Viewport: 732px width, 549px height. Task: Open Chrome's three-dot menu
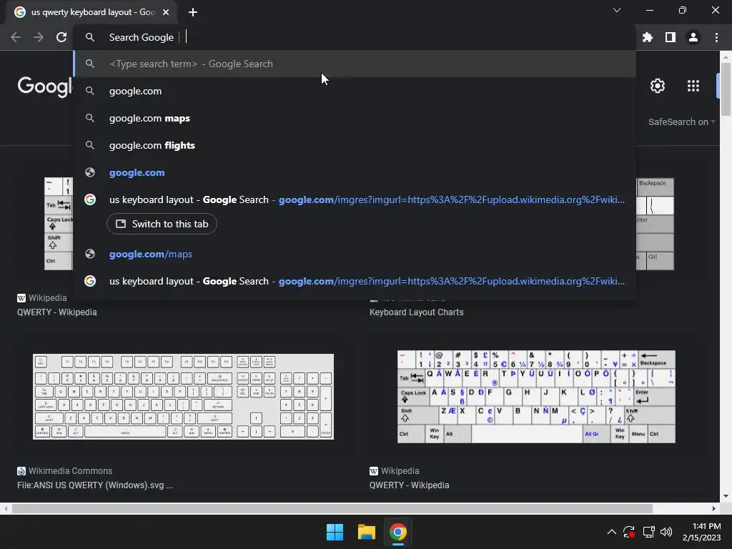pos(716,37)
